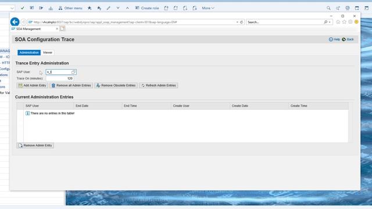Screen dimensions: 372x209
Task: Minimize the browser window
Action: (x=331, y=16)
